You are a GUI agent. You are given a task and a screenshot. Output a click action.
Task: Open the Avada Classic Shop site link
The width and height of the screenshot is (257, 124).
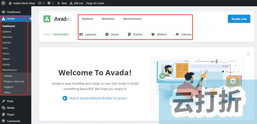22,3
